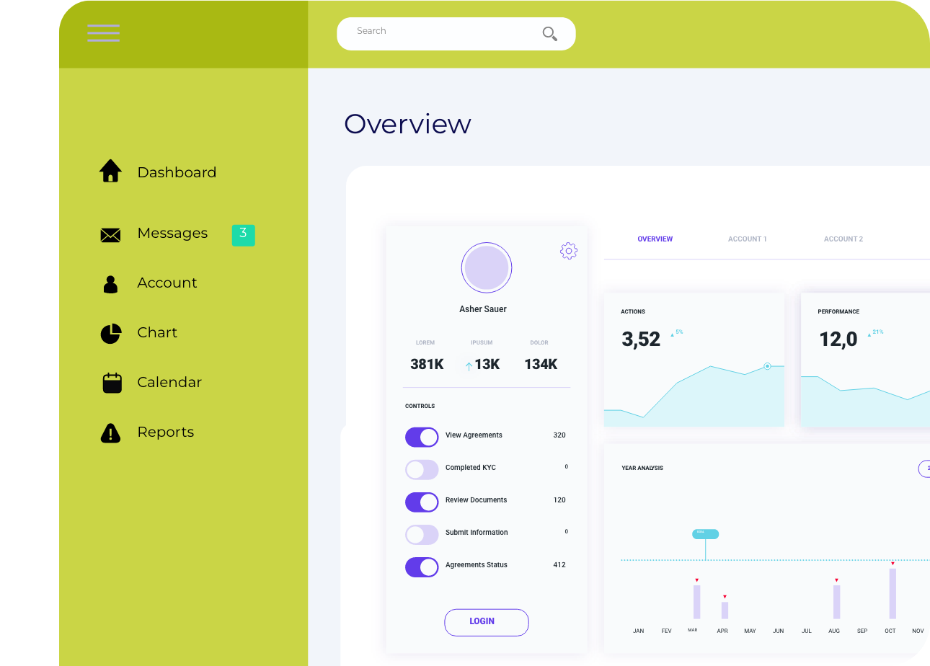Select the Overview tab
The width and height of the screenshot is (930, 666).
[655, 239]
